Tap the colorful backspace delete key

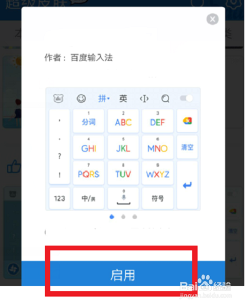coord(187,121)
